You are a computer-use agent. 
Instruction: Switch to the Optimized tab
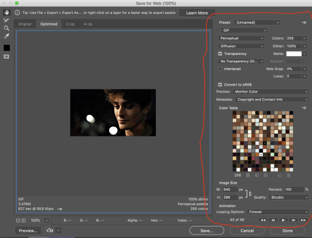coord(49,24)
